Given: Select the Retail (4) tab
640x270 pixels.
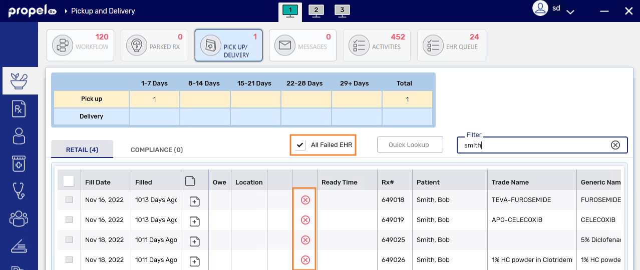Looking at the screenshot, I should click(x=82, y=149).
